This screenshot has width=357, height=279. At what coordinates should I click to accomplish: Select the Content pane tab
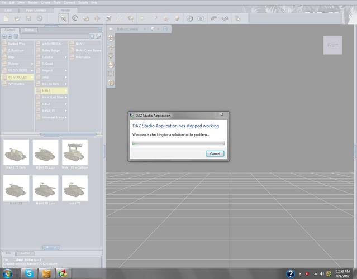click(10, 30)
